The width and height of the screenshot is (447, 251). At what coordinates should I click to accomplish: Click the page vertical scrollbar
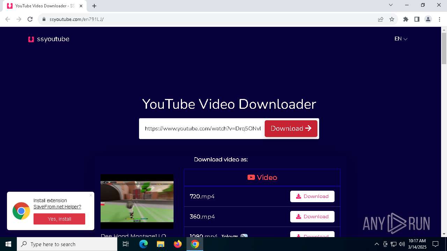[x=444, y=49]
